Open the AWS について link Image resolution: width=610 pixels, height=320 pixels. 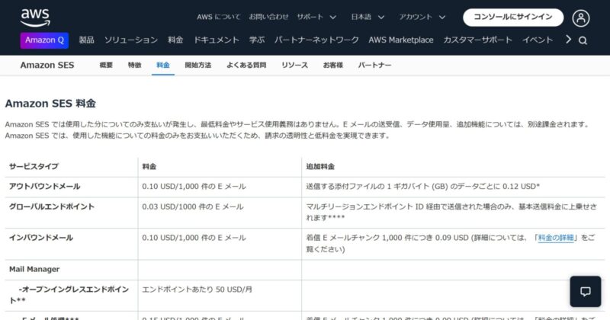pyautogui.click(x=218, y=17)
